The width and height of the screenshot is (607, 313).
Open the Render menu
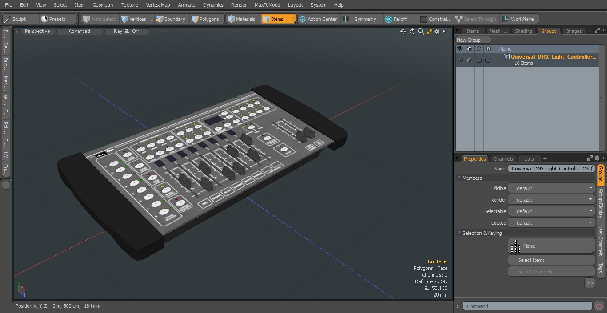coord(239,5)
